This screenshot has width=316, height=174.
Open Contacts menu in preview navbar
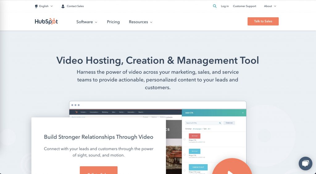[x=84, y=112]
